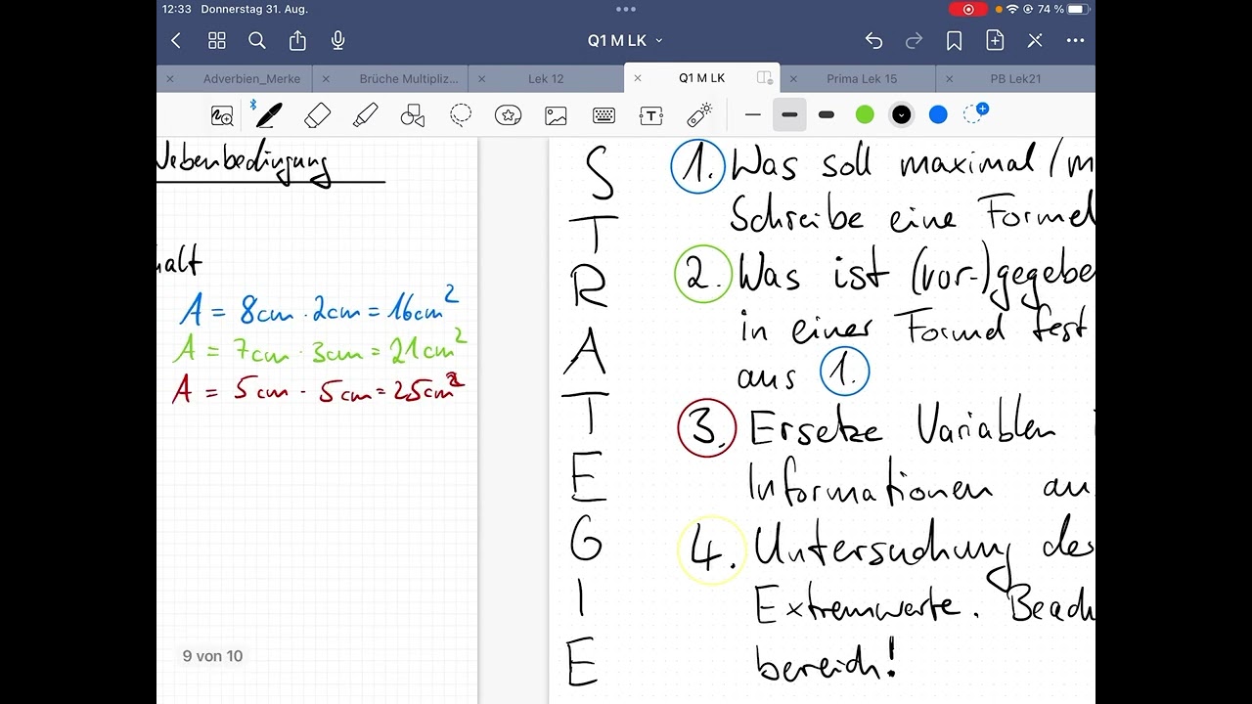Tap the 9 von 10 page indicator

(x=212, y=656)
